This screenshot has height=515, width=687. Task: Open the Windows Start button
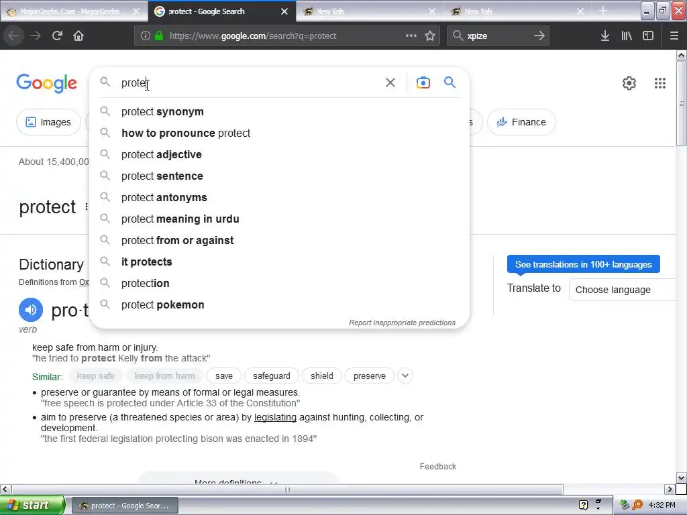[x=32, y=505]
